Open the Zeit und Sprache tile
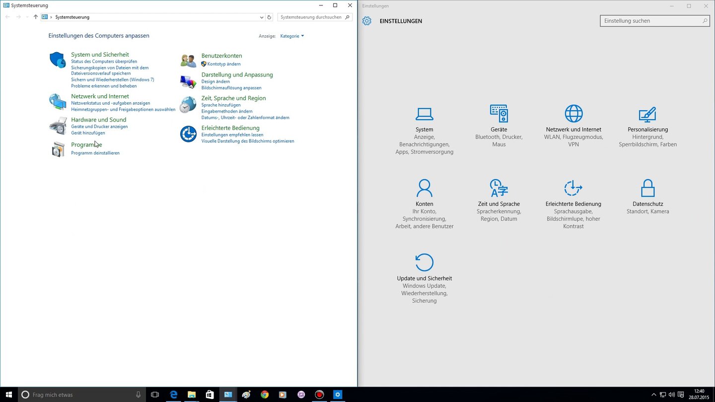Screen dimensions: 715x402 (499, 201)
